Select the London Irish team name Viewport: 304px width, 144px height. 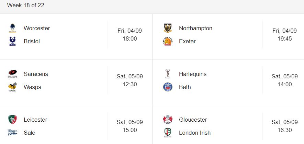click(x=195, y=133)
